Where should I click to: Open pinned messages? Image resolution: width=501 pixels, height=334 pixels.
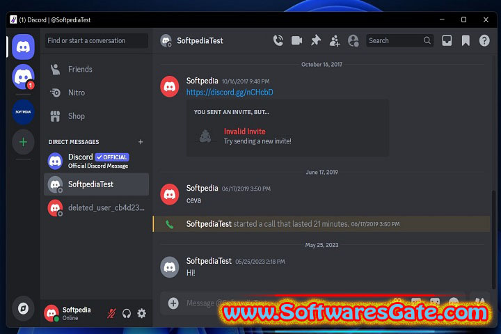(316, 40)
